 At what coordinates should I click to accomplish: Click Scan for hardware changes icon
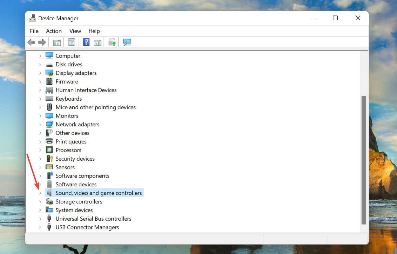127,42
